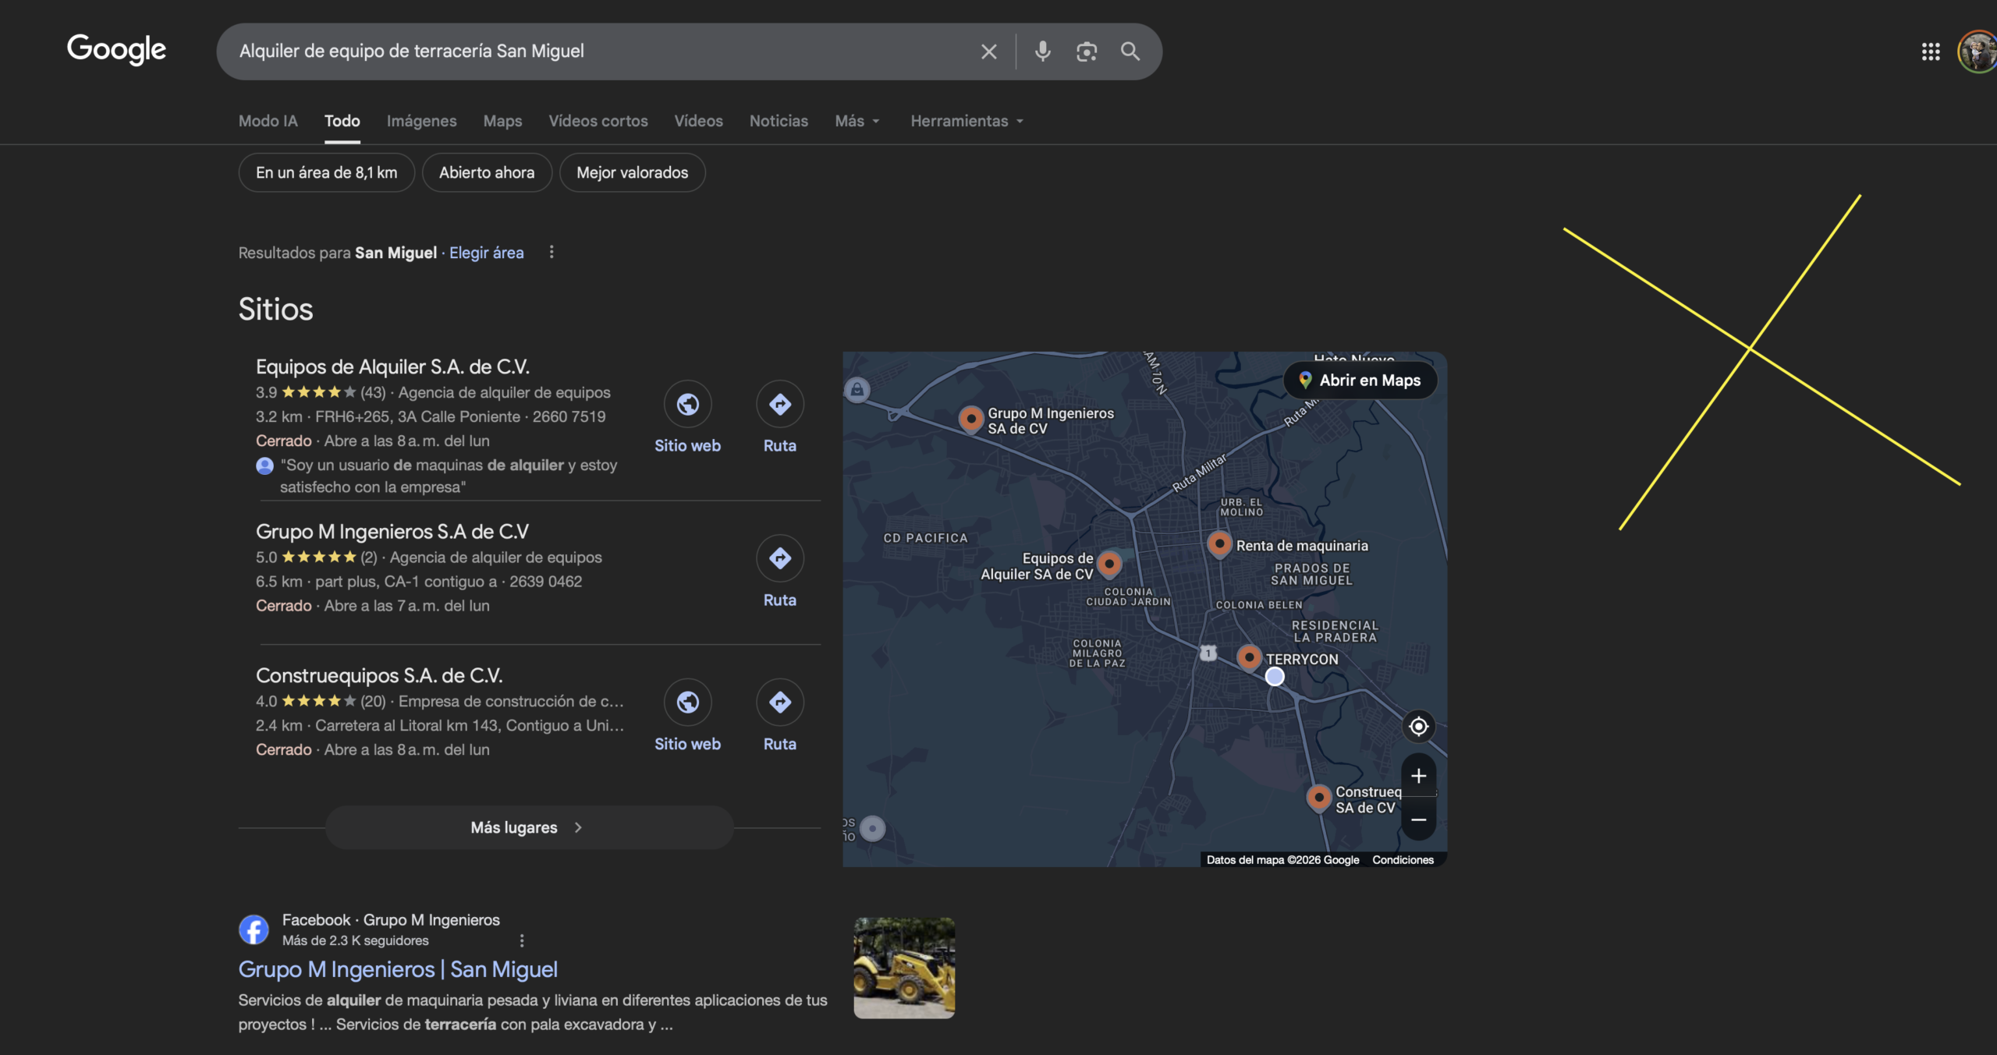Click the Equipos de Alquiler map pin
1997x1055 pixels.
1108,563
